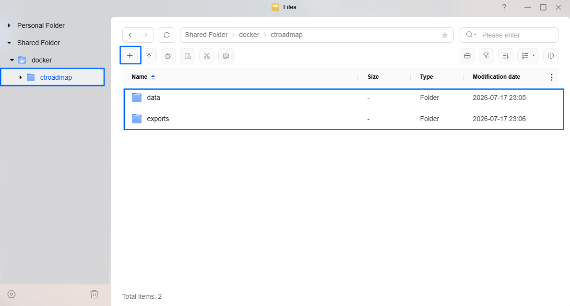Viewport: 570px width, 306px height.
Task: Open the filter icon in toolbar
Action: point(487,56)
